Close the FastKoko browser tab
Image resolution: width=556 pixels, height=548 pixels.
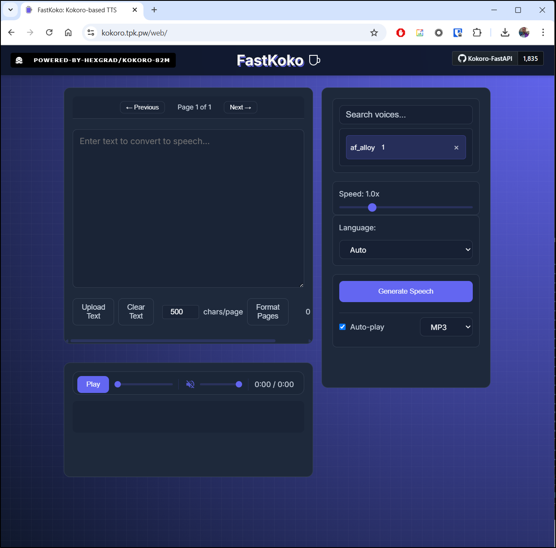point(135,10)
